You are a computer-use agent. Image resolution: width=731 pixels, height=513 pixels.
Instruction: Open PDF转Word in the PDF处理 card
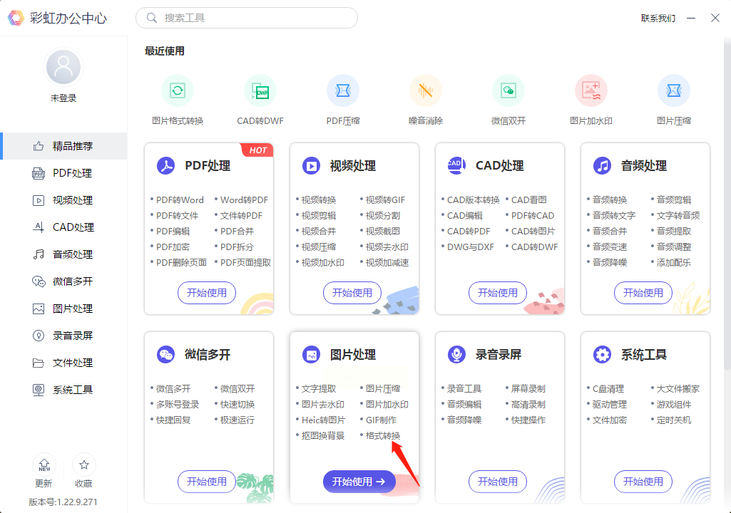coord(180,200)
